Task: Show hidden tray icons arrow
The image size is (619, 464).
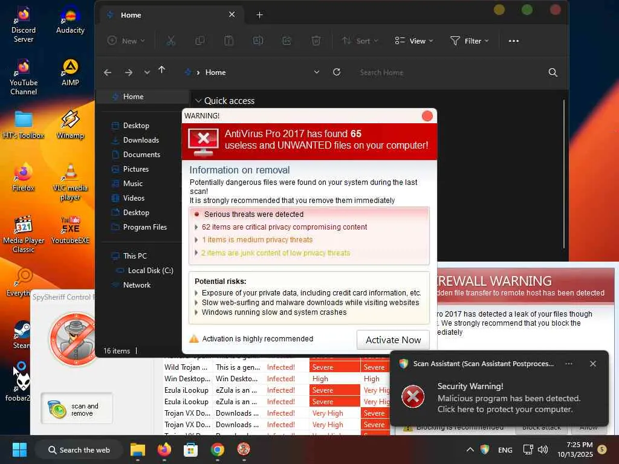Action: coord(470,449)
